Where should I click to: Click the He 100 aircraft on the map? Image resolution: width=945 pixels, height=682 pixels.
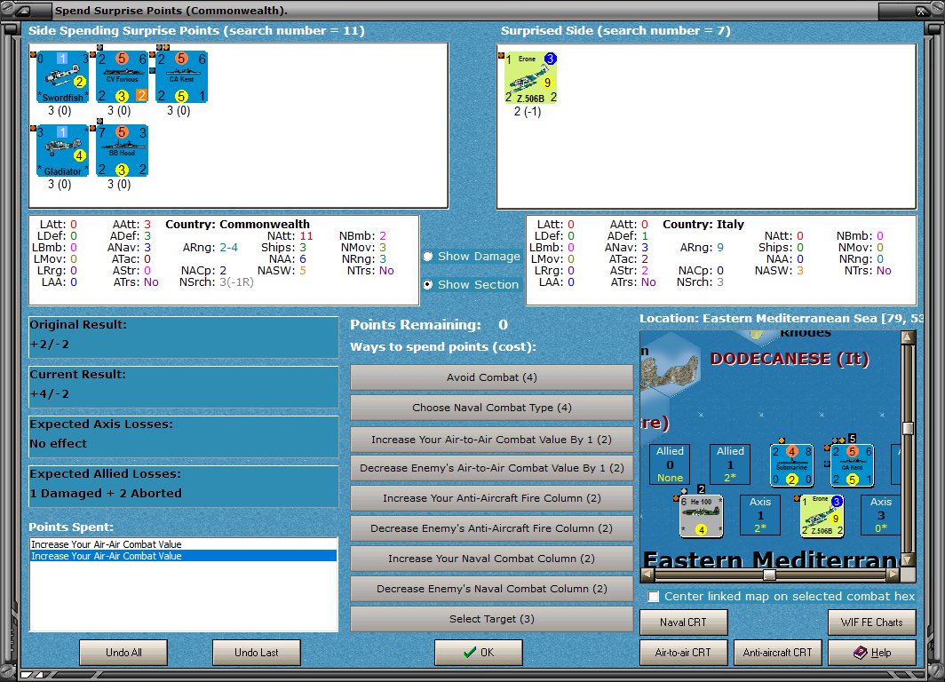702,516
